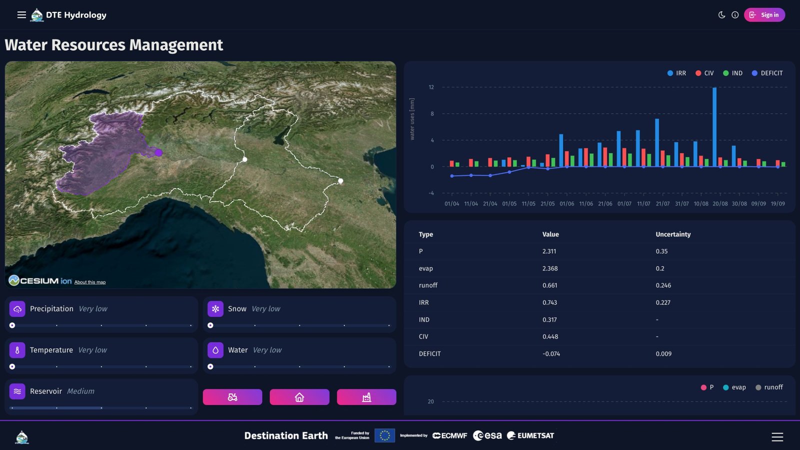Click the thermometer icon next to Temperature
Image resolution: width=800 pixels, height=450 pixels.
pos(17,350)
